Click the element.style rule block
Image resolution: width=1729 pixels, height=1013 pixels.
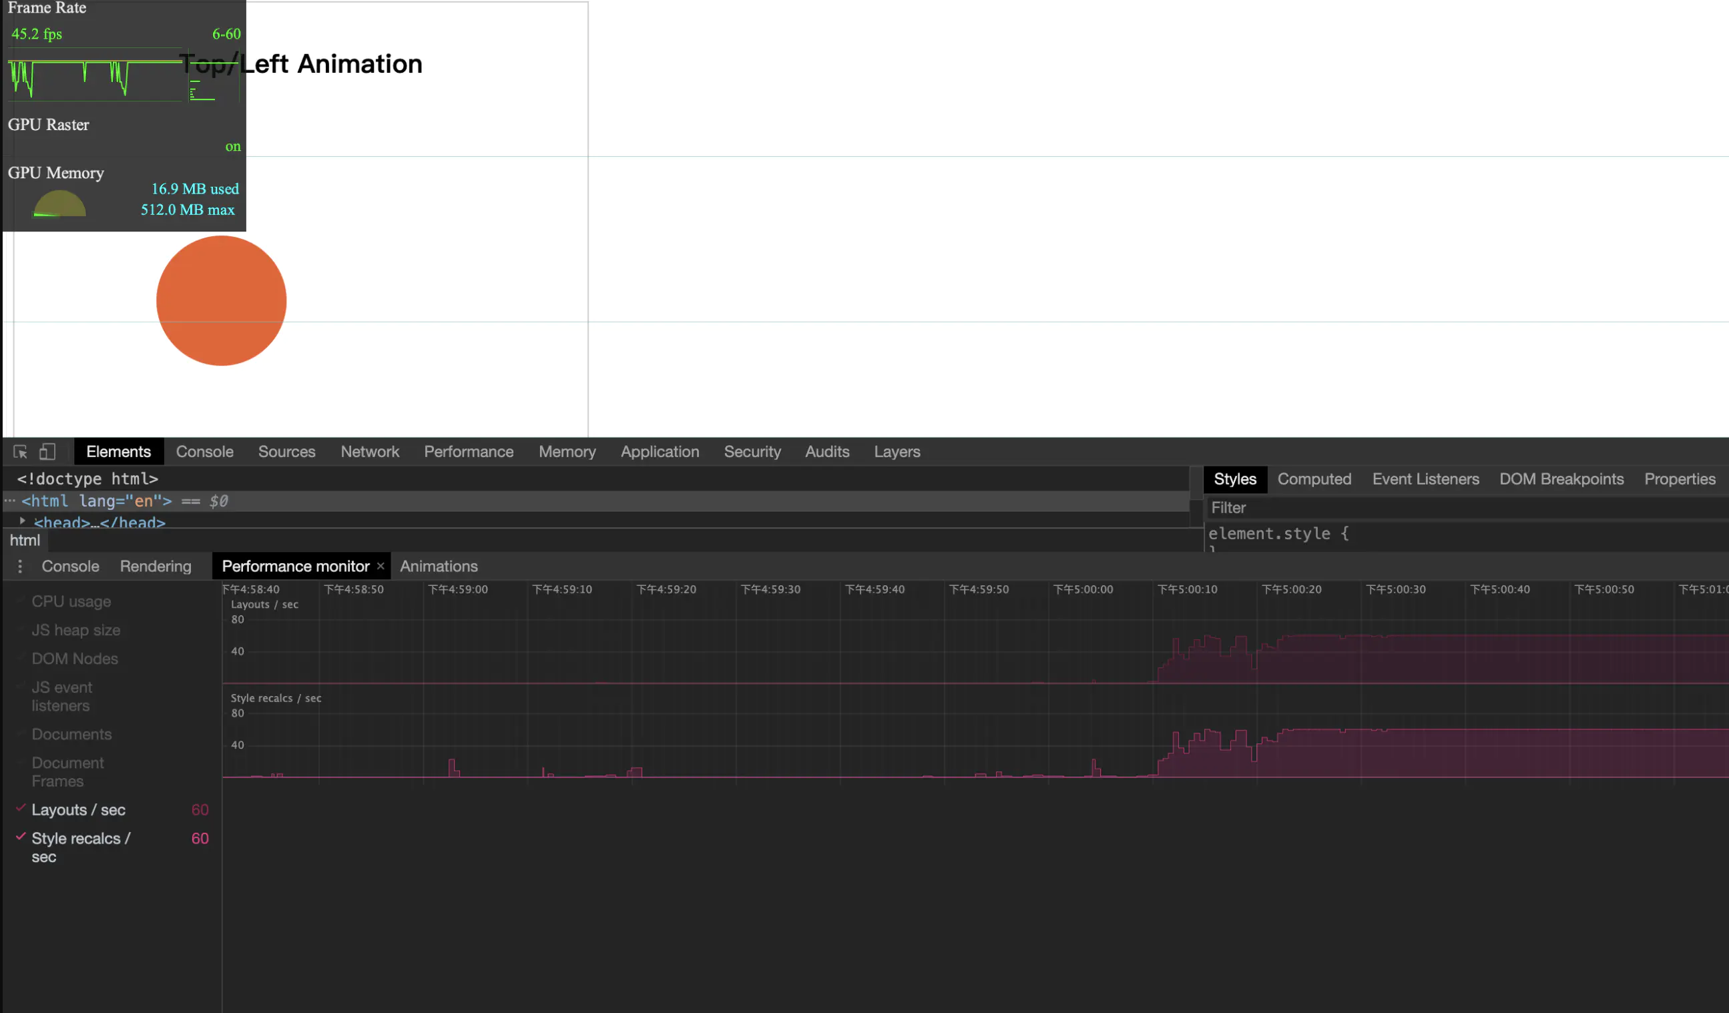pos(1278,534)
